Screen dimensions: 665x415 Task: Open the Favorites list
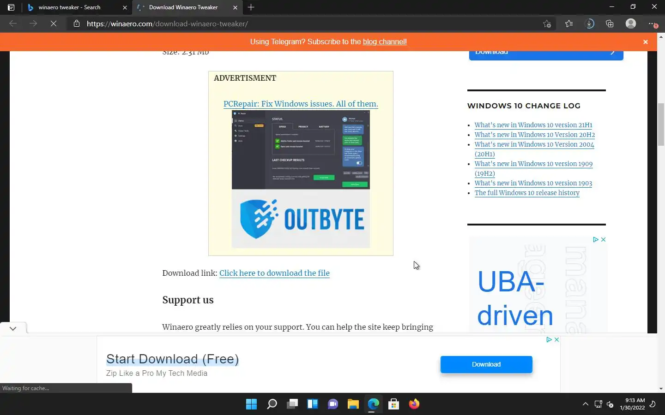(x=569, y=24)
